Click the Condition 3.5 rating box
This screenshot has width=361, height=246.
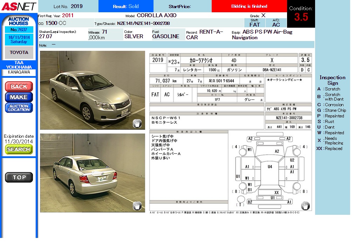click(301, 14)
